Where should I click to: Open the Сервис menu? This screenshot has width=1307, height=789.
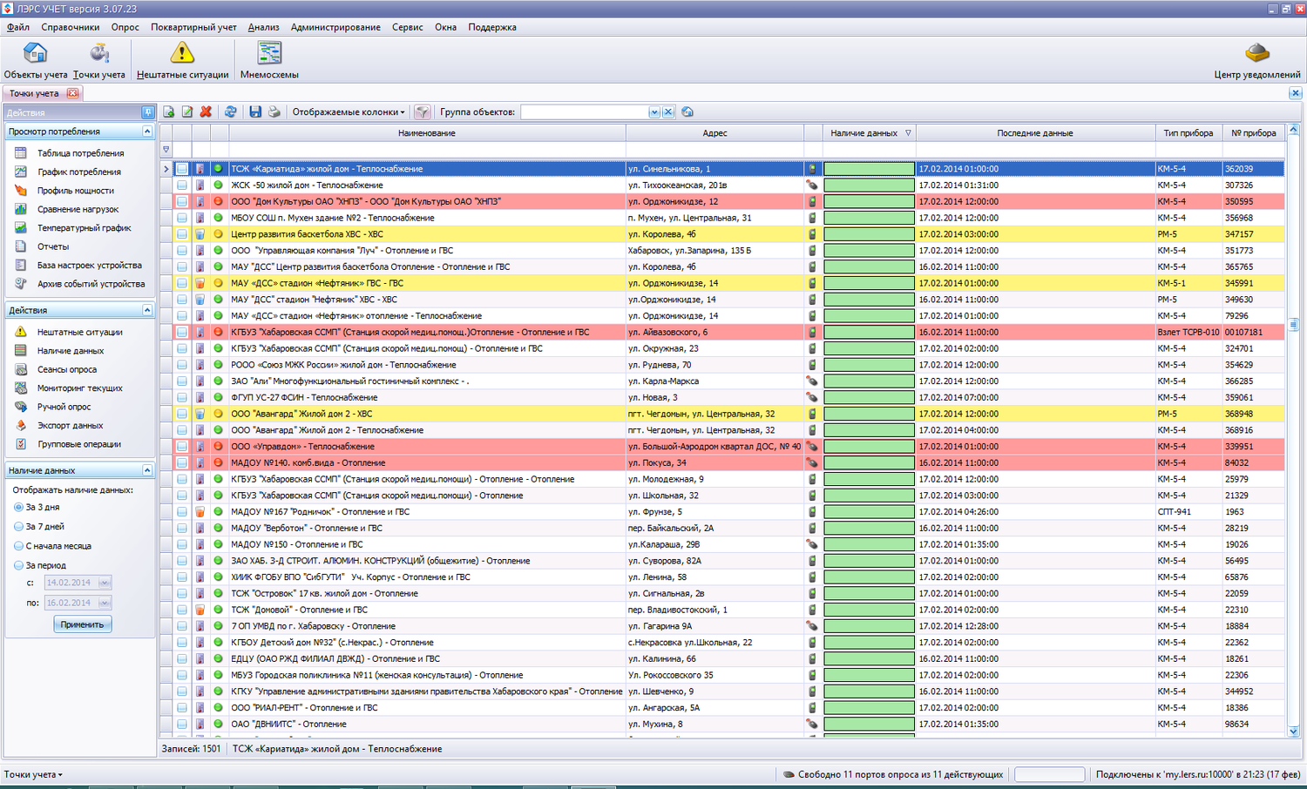click(x=408, y=27)
